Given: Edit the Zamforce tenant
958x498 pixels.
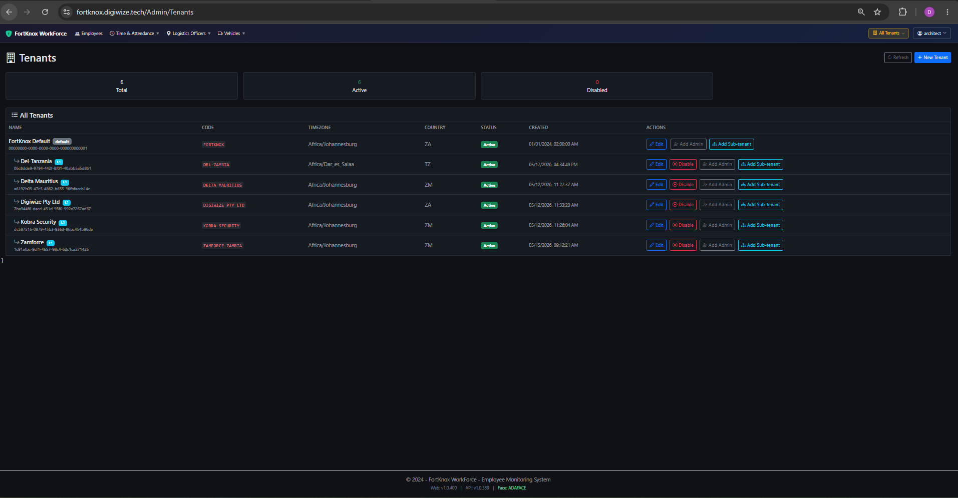Looking at the screenshot, I should coord(657,245).
